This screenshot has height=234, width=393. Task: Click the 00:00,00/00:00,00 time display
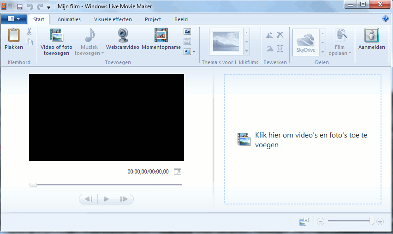click(148, 172)
